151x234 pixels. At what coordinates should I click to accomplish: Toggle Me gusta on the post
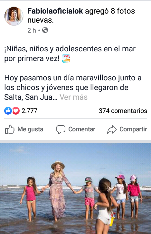pos(24,129)
